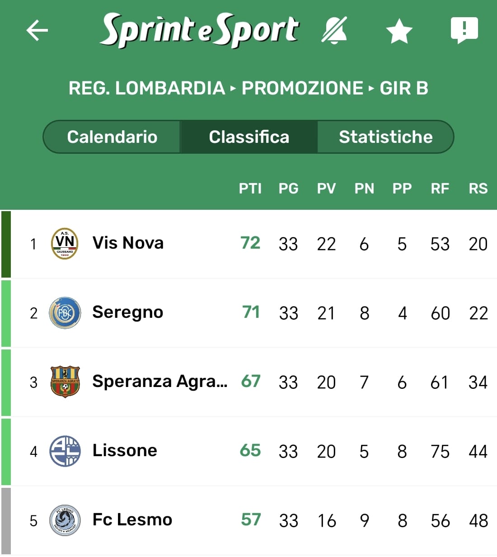Viewport: 497px width, 557px height.
Task: Open the report feedback icon
Action: 464,30
